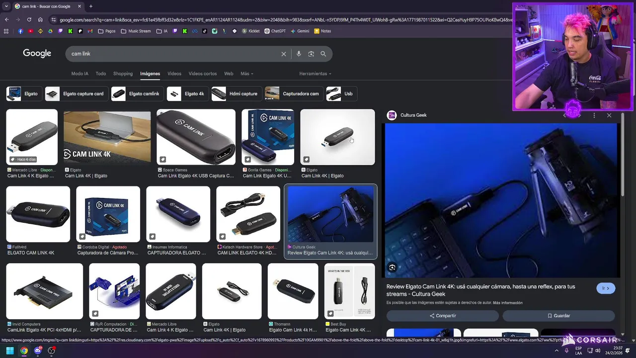Click the Ir visit-site button
Screen dimensions: 636x358
(606, 288)
